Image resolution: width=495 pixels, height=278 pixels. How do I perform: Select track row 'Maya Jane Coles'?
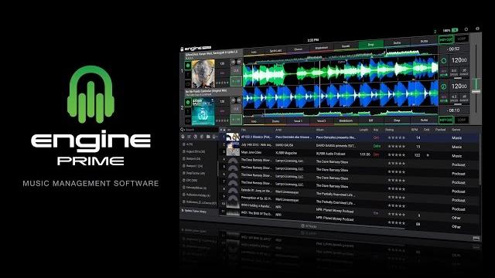tap(350, 154)
